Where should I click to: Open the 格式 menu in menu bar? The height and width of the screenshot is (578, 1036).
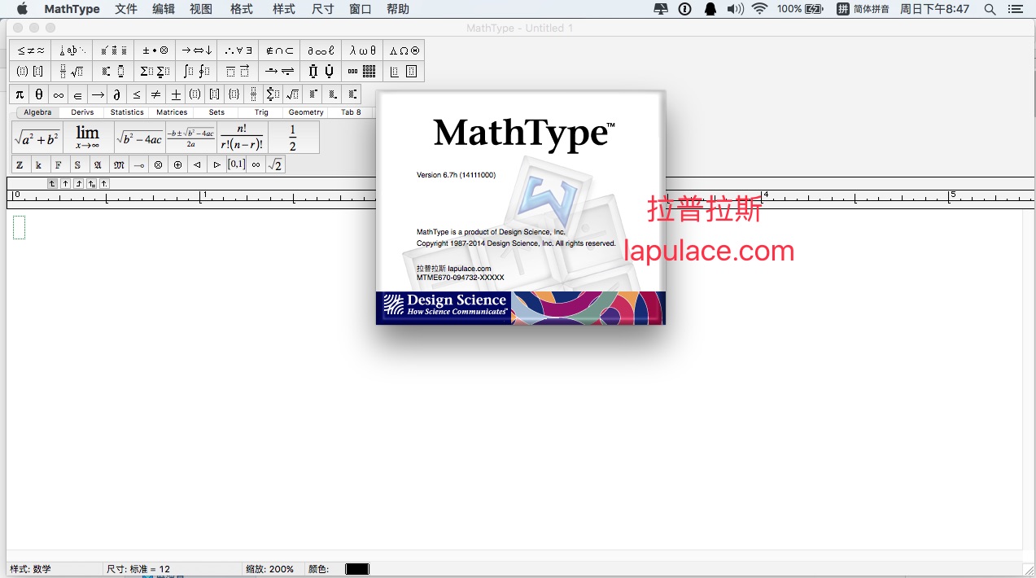coord(242,9)
